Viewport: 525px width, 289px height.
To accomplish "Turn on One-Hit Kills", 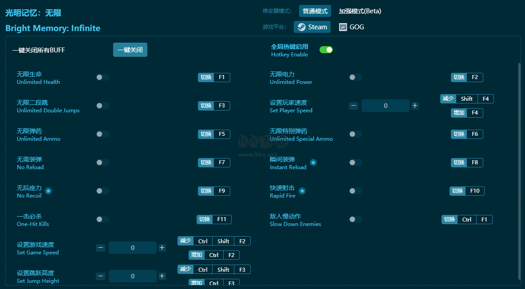I will 103,219.
